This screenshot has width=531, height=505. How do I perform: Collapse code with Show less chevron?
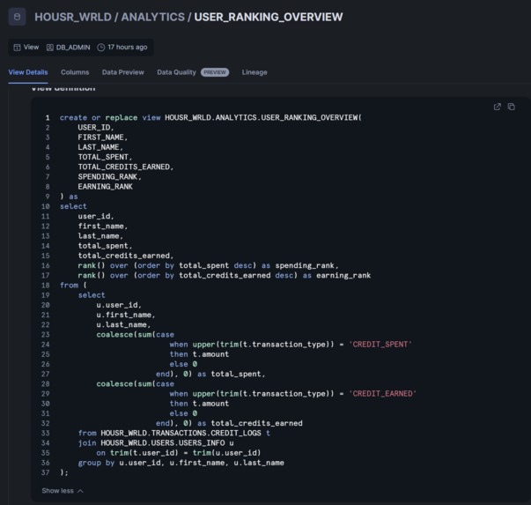pyautogui.click(x=80, y=491)
